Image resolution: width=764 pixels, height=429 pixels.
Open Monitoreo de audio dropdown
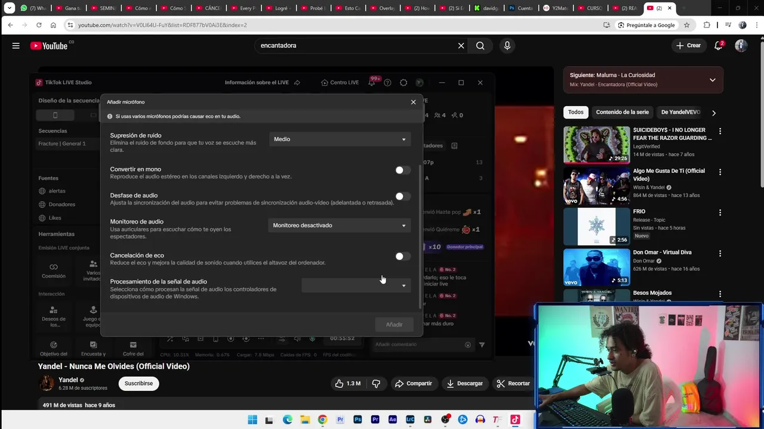(340, 225)
